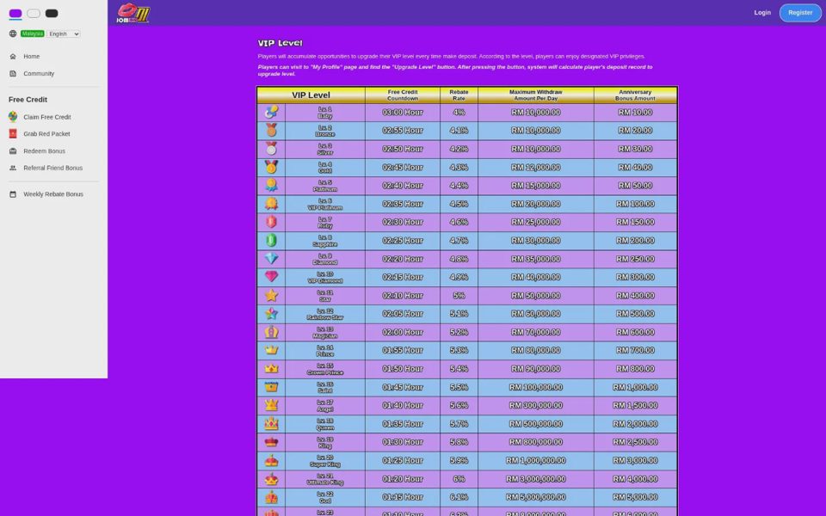
Task: Click the Login link
Action: coord(762,13)
